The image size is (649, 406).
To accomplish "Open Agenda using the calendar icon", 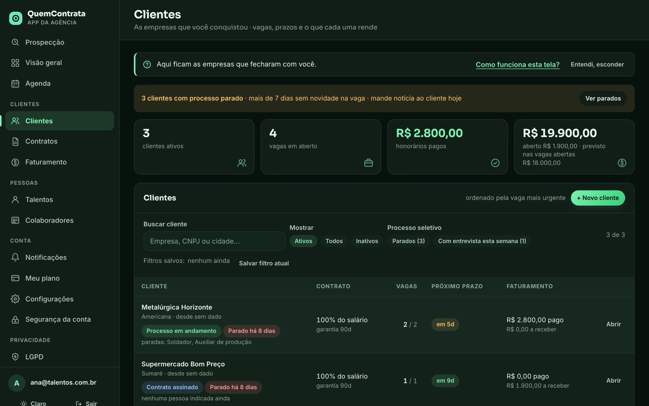I will click(15, 83).
